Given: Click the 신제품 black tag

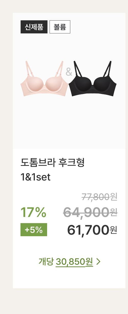Looking at the screenshot, I should tap(34, 27).
